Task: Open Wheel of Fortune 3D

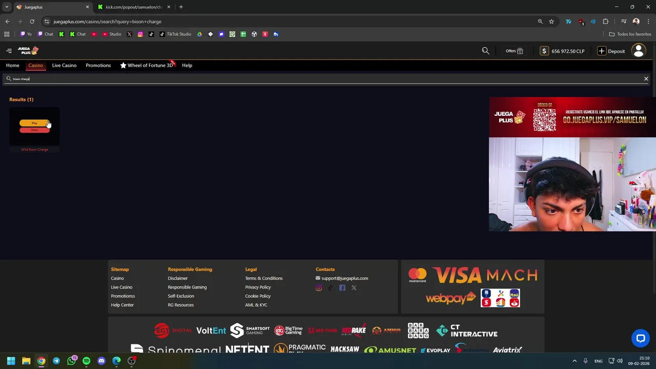Action: tap(147, 66)
